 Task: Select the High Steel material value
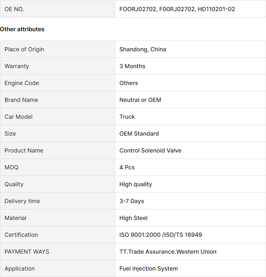pos(133,218)
